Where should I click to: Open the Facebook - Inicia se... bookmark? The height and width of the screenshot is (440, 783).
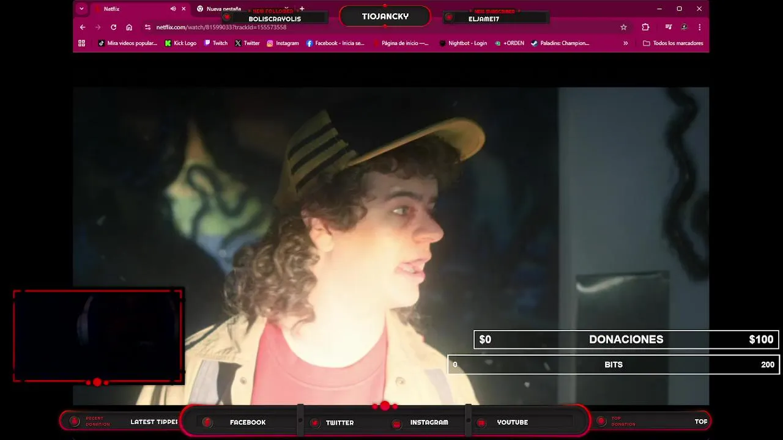coord(335,43)
